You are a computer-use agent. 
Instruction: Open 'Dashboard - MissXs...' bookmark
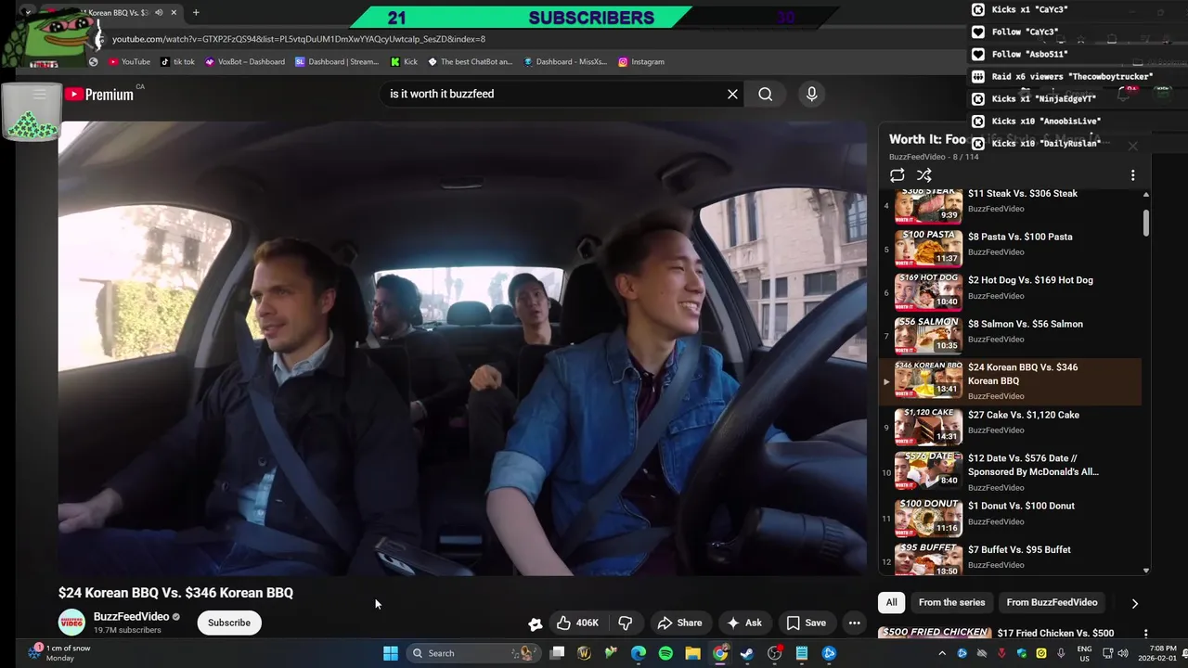pos(565,62)
